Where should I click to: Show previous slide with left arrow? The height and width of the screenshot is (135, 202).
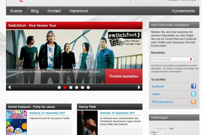[x=9, y=87]
